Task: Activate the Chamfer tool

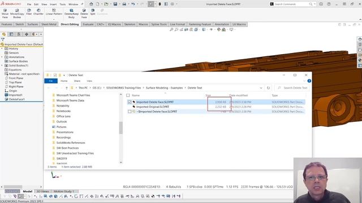Action: [x=38, y=12]
